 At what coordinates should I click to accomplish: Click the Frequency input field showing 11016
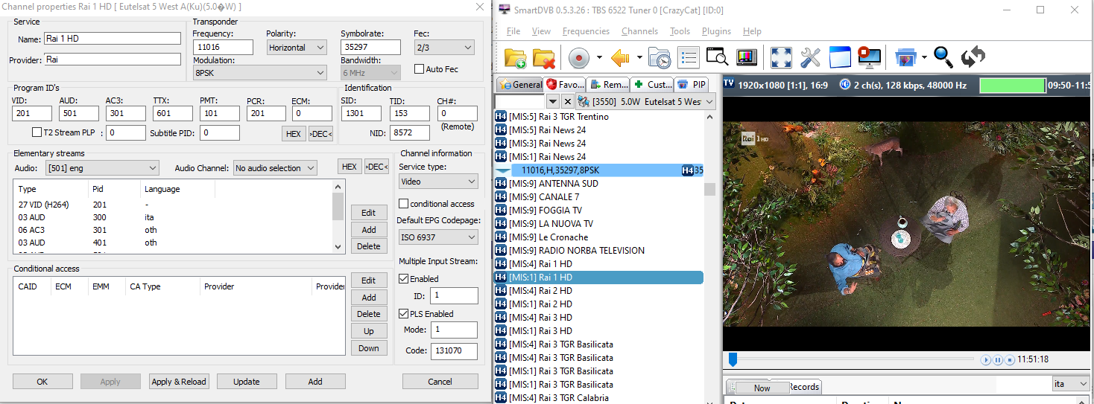tap(222, 48)
